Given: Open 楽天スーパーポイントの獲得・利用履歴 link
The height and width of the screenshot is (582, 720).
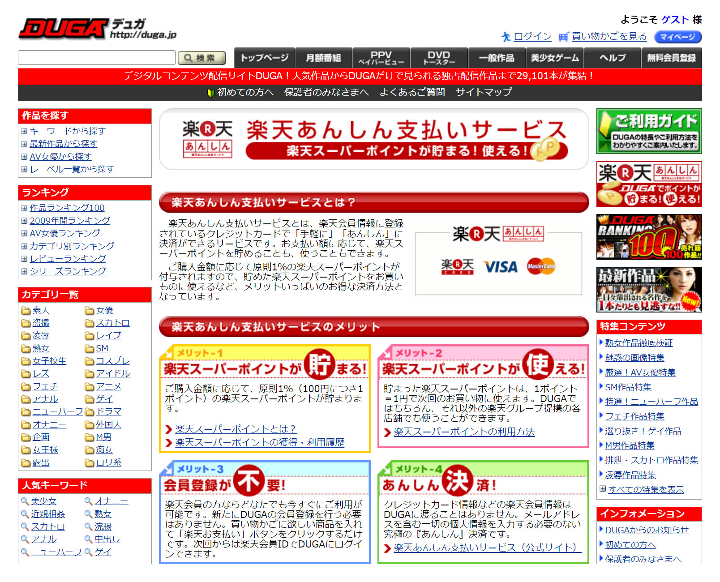Looking at the screenshot, I should pos(260,443).
